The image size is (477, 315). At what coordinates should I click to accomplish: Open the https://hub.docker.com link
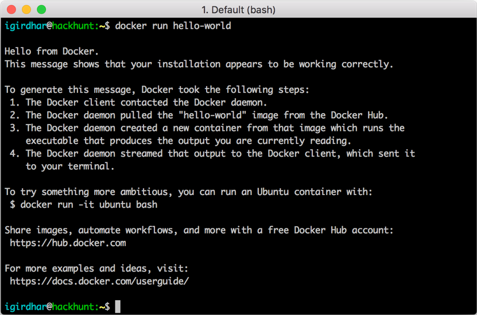click(68, 243)
